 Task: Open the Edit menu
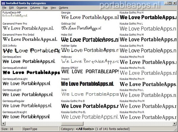tap(11, 7)
